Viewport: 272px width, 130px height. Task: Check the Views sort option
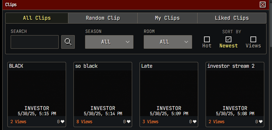[x=253, y=39]
